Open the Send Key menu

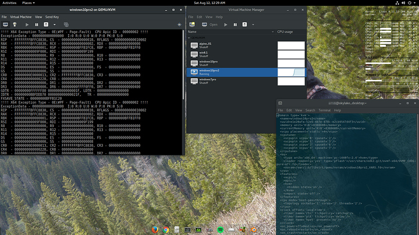tap(52, 17)
